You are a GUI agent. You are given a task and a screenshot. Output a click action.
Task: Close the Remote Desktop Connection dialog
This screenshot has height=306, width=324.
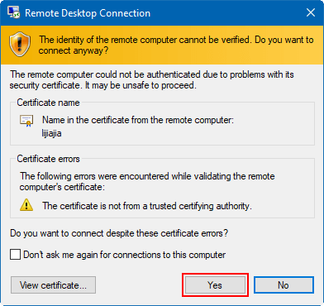[x=311, y=13]
